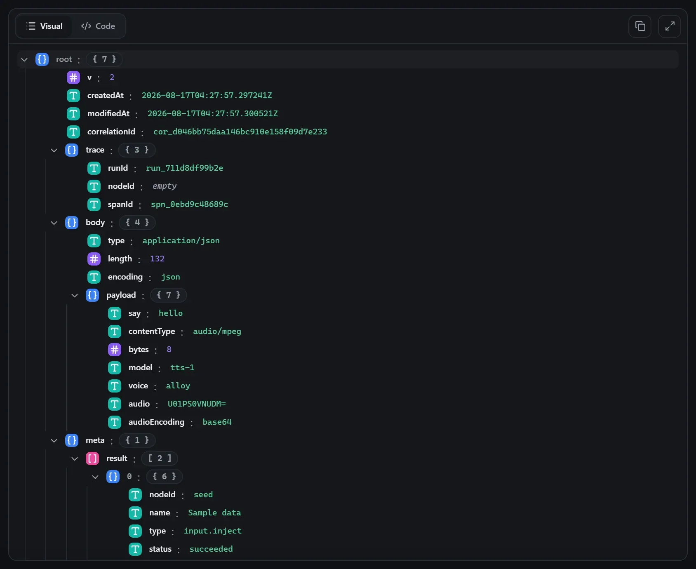The height and width of the screenshot is (569, 696).
Task: Click the text icon for trace nodeId
Action: pyautogui.click(x=94, y=186)
